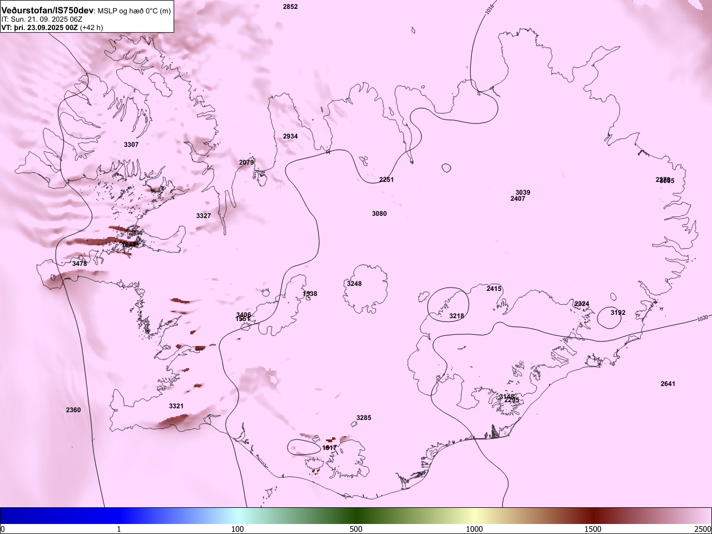Click the 3039 height label
This screenshot has width=712, height=534.
[523, 192]
